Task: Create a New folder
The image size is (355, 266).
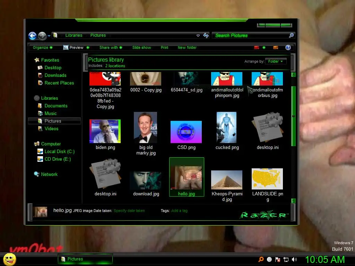Action: [x=187, y=47]
